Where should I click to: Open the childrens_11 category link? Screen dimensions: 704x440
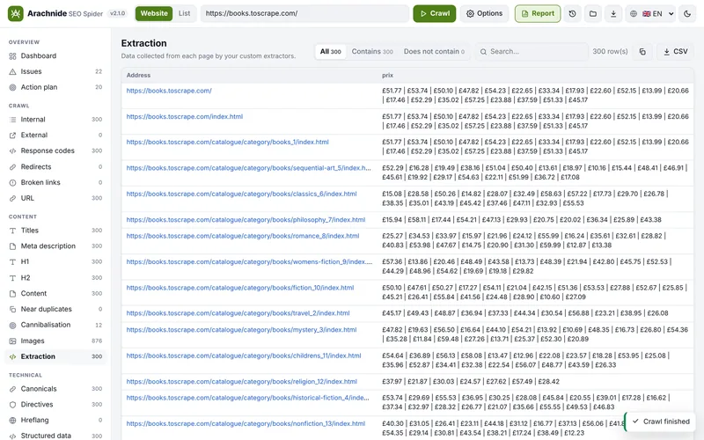pyautogui.click(x=244, y=356)
